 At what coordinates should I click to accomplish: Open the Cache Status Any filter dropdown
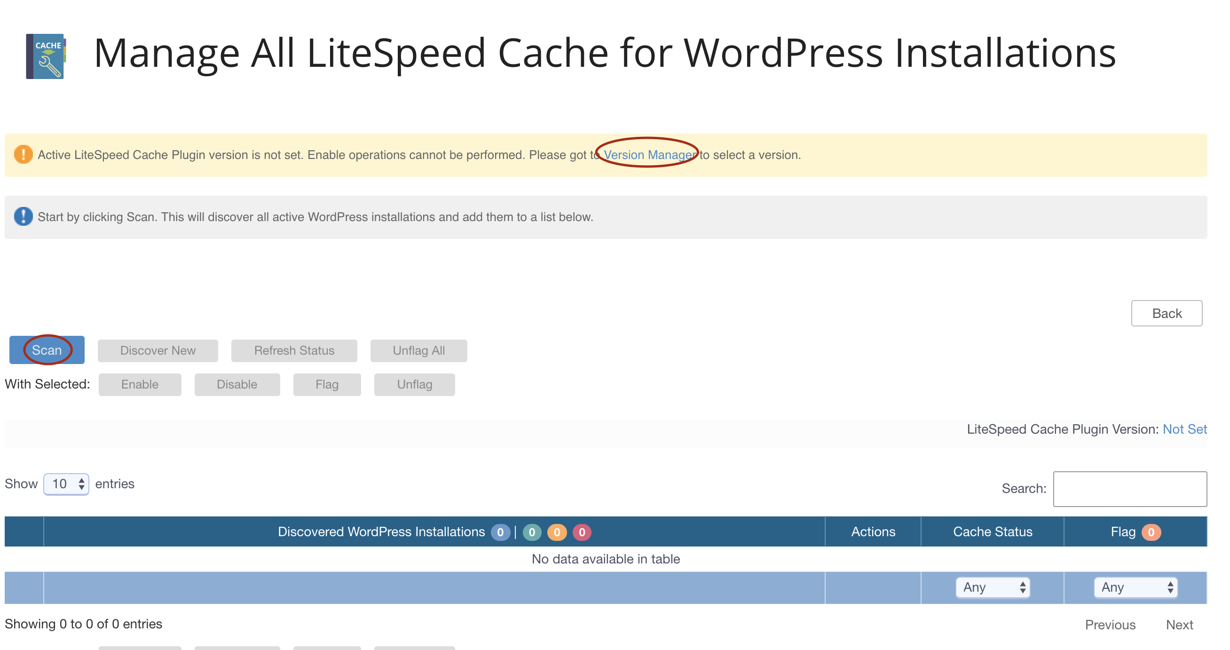[x=993, y=587]
